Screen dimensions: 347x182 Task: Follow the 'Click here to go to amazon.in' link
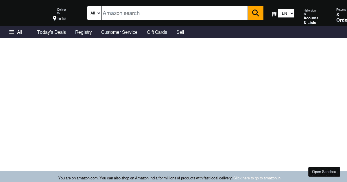(257, 178)
